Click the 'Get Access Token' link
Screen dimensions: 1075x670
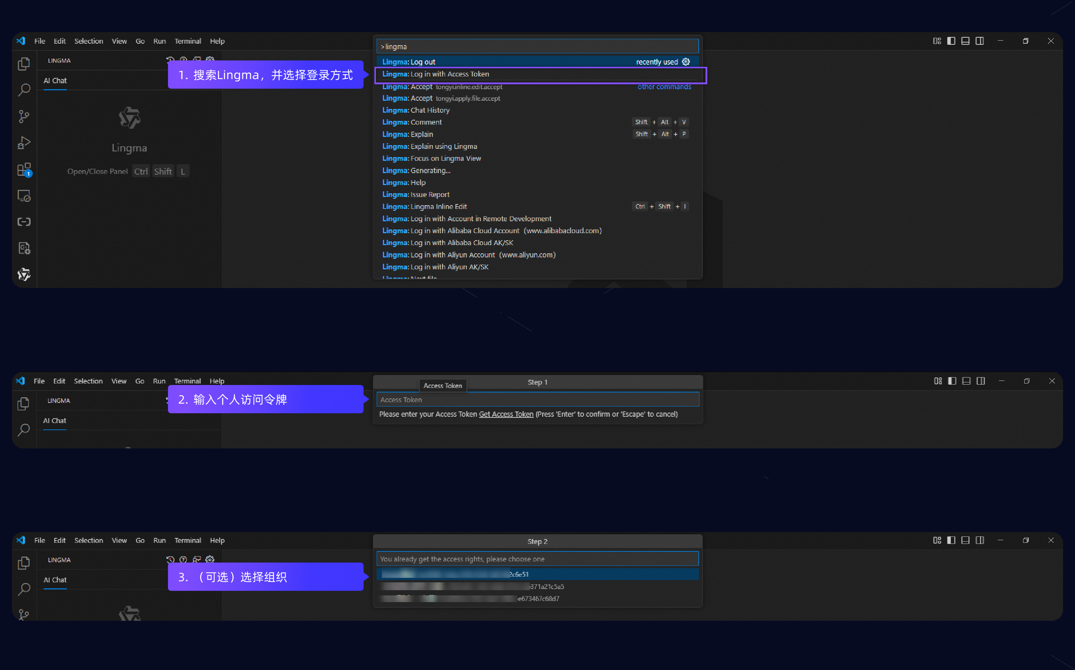pyautogui.click(x=506, y=414)
